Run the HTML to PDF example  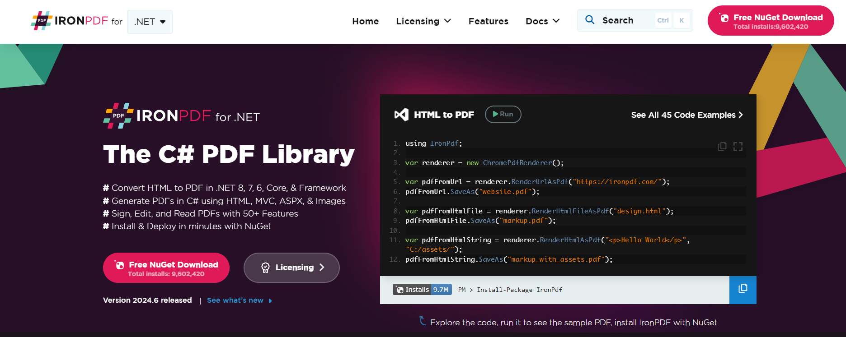point(503,114)
